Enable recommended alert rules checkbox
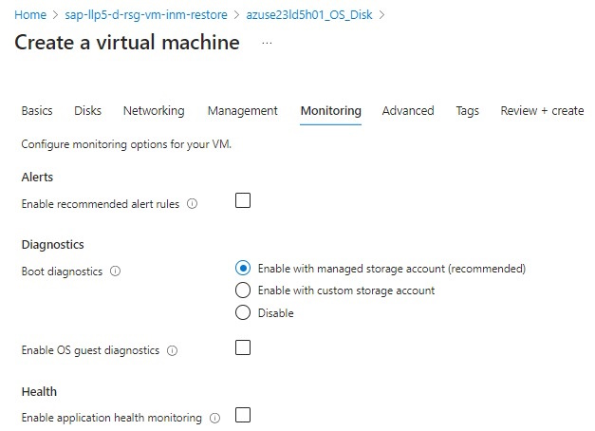595x431 pixels. (x=243, y=200)
